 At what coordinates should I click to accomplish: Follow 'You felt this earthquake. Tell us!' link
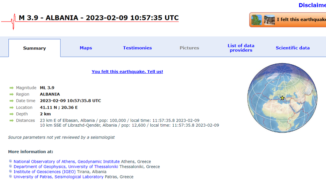(x=127, y=72)
